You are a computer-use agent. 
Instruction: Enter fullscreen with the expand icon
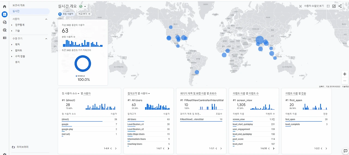pyautogui.click(x=328, y=6)
